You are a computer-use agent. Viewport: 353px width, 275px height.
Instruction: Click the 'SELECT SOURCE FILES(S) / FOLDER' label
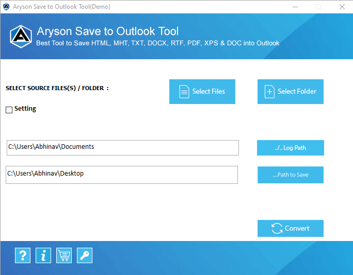point(57,88)
